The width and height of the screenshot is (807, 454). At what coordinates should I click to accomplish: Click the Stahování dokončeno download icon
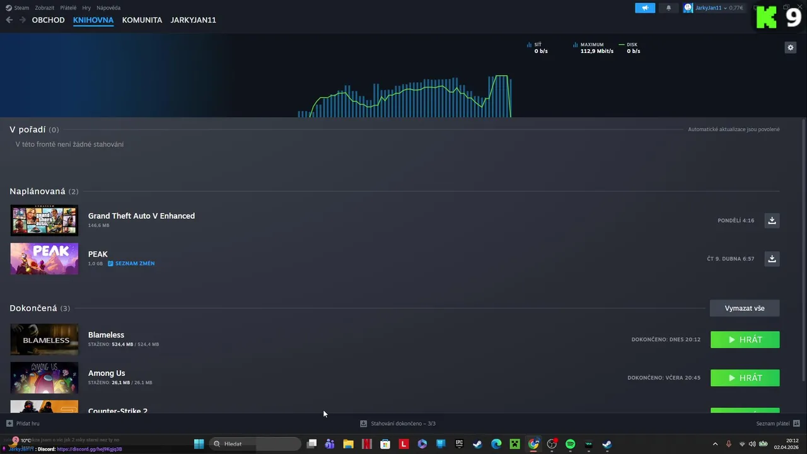(x=363, y=424)
